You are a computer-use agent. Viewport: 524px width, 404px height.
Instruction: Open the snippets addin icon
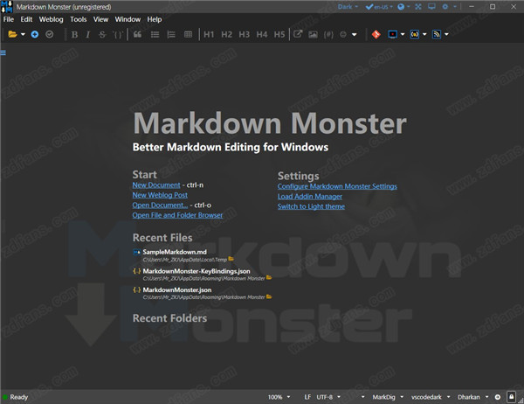[415, 34]
